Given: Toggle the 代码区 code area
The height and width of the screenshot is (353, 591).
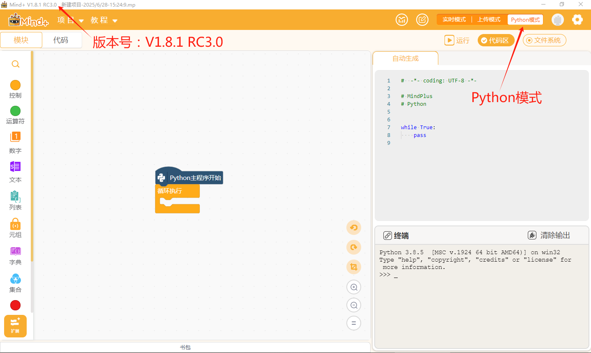Looking at the screenshot, I should [496, 40].
